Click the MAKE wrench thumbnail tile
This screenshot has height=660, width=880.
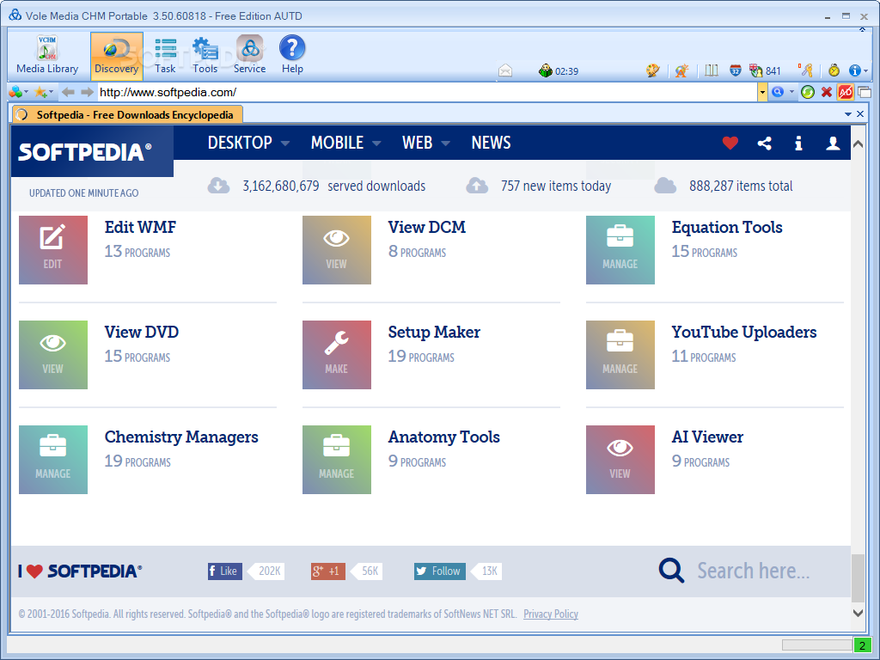pyautogui.click(x=337, y=355)
